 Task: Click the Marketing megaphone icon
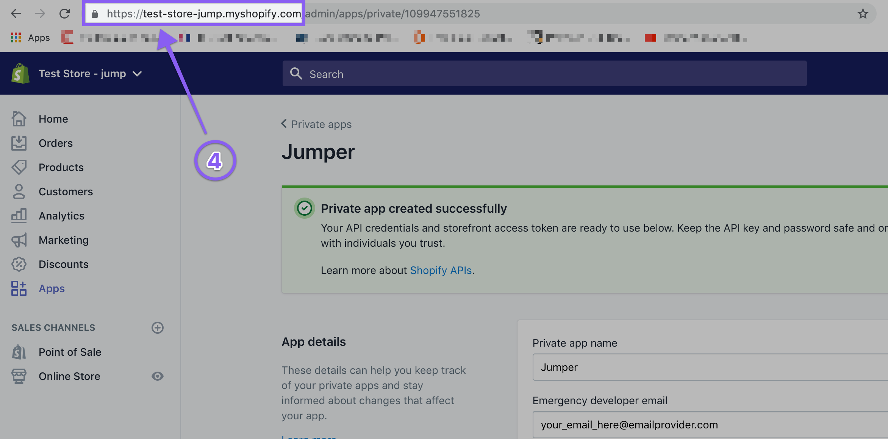19,240
